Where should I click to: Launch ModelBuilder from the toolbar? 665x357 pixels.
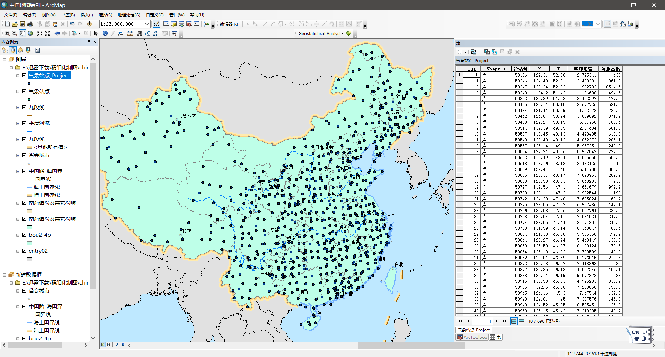(206, 24)
